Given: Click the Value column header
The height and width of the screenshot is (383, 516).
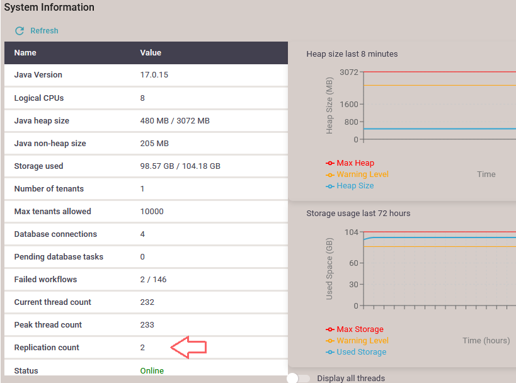Looking at the screenshot, I should pyautogui.click(x=151, y=53).
